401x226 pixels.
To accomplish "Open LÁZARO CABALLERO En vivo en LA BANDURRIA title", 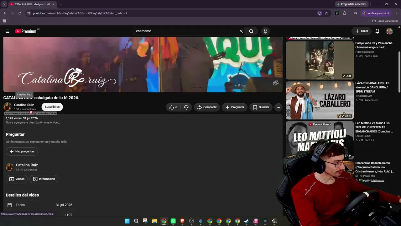I will (372, 87).
